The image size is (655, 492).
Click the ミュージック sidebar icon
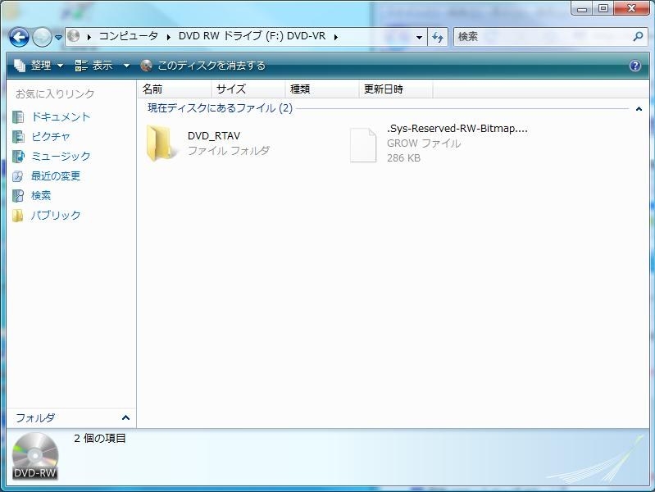18,157
